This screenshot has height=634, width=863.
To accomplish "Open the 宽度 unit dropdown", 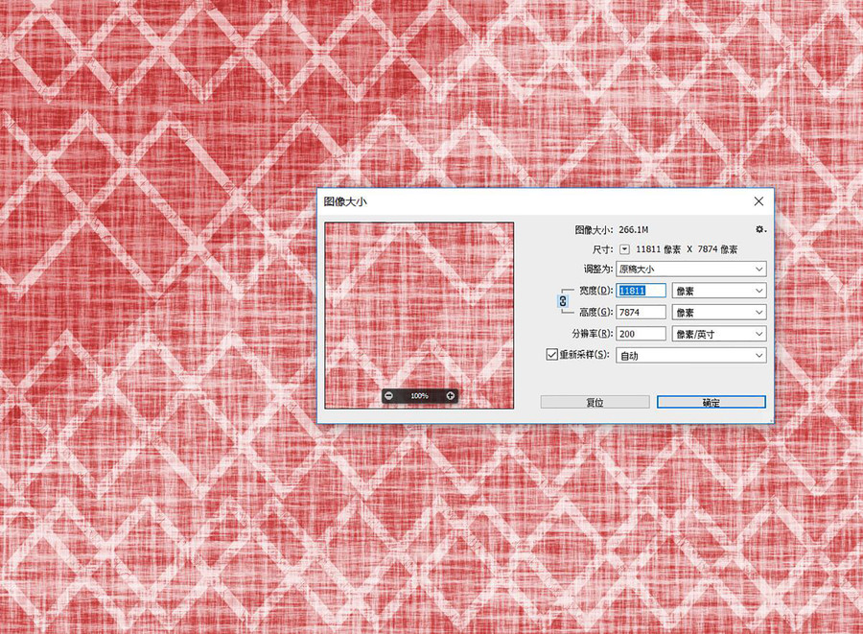I will pyautogui.click(x=719, y=291).
